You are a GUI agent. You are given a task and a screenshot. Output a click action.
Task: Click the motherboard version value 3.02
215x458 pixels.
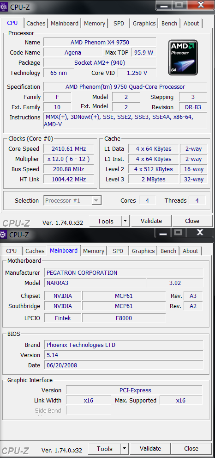(175, 283)
